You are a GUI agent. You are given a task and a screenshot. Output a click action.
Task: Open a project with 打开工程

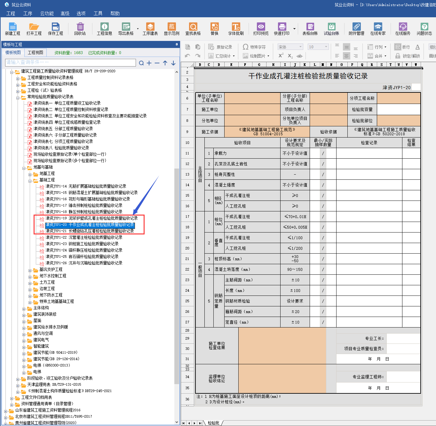(34, 29)
